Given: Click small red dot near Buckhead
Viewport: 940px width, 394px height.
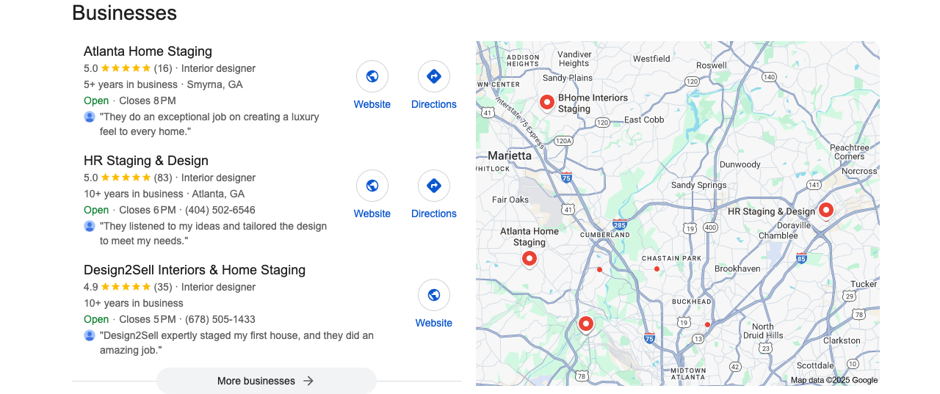Looking at the screenshot, I should click(707, 324).
